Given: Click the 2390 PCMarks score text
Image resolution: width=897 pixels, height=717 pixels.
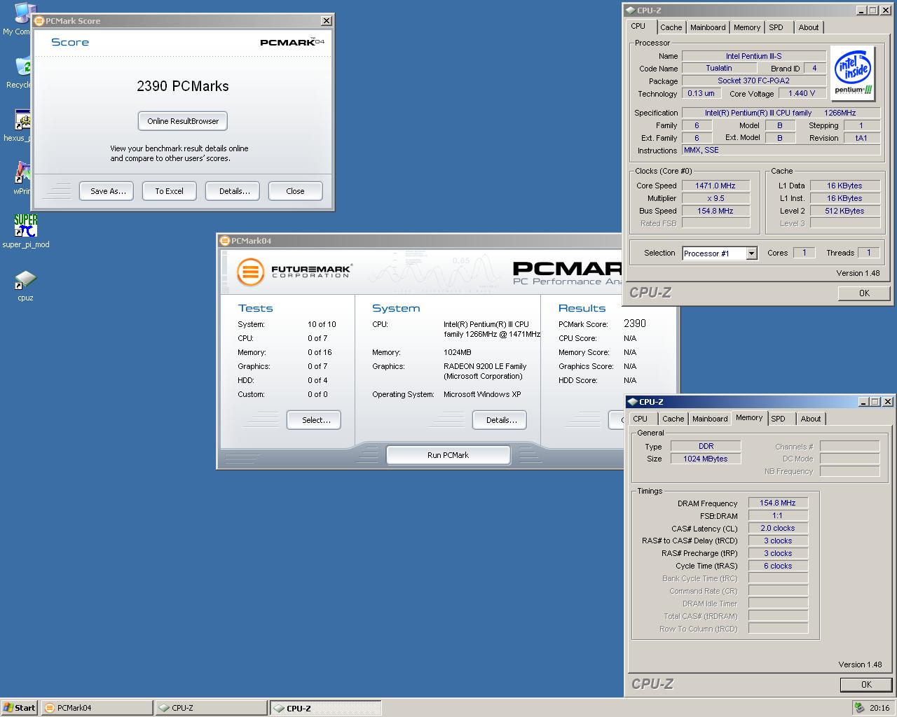Looking at the screenshot, I should tap(183, 86).
